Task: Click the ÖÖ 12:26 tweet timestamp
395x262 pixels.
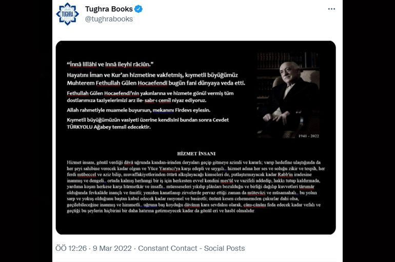Action: click(x=71, y=248)
